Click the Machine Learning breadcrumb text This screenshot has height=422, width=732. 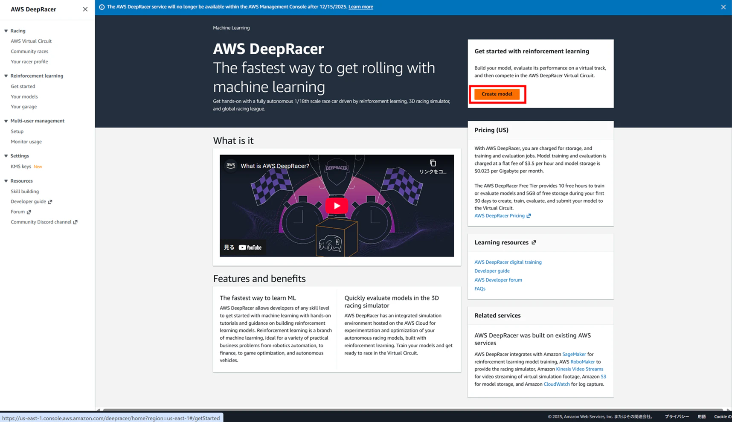pyautogui.click(x=231, y=28)
